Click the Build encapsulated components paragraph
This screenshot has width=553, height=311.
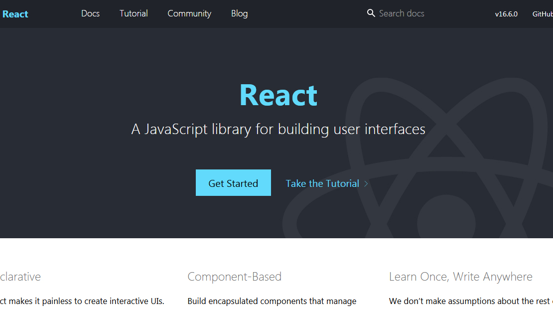pos(272,301)
